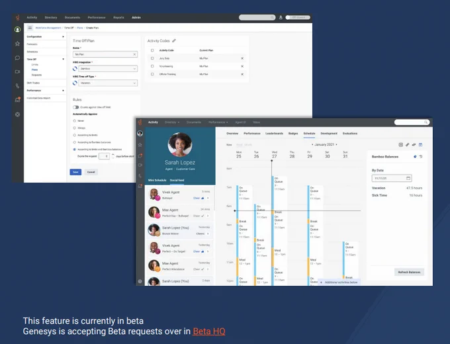The height and width of the screenshot is (344, 450).
Task: Click the By Date input field
Action: [392, 178]
